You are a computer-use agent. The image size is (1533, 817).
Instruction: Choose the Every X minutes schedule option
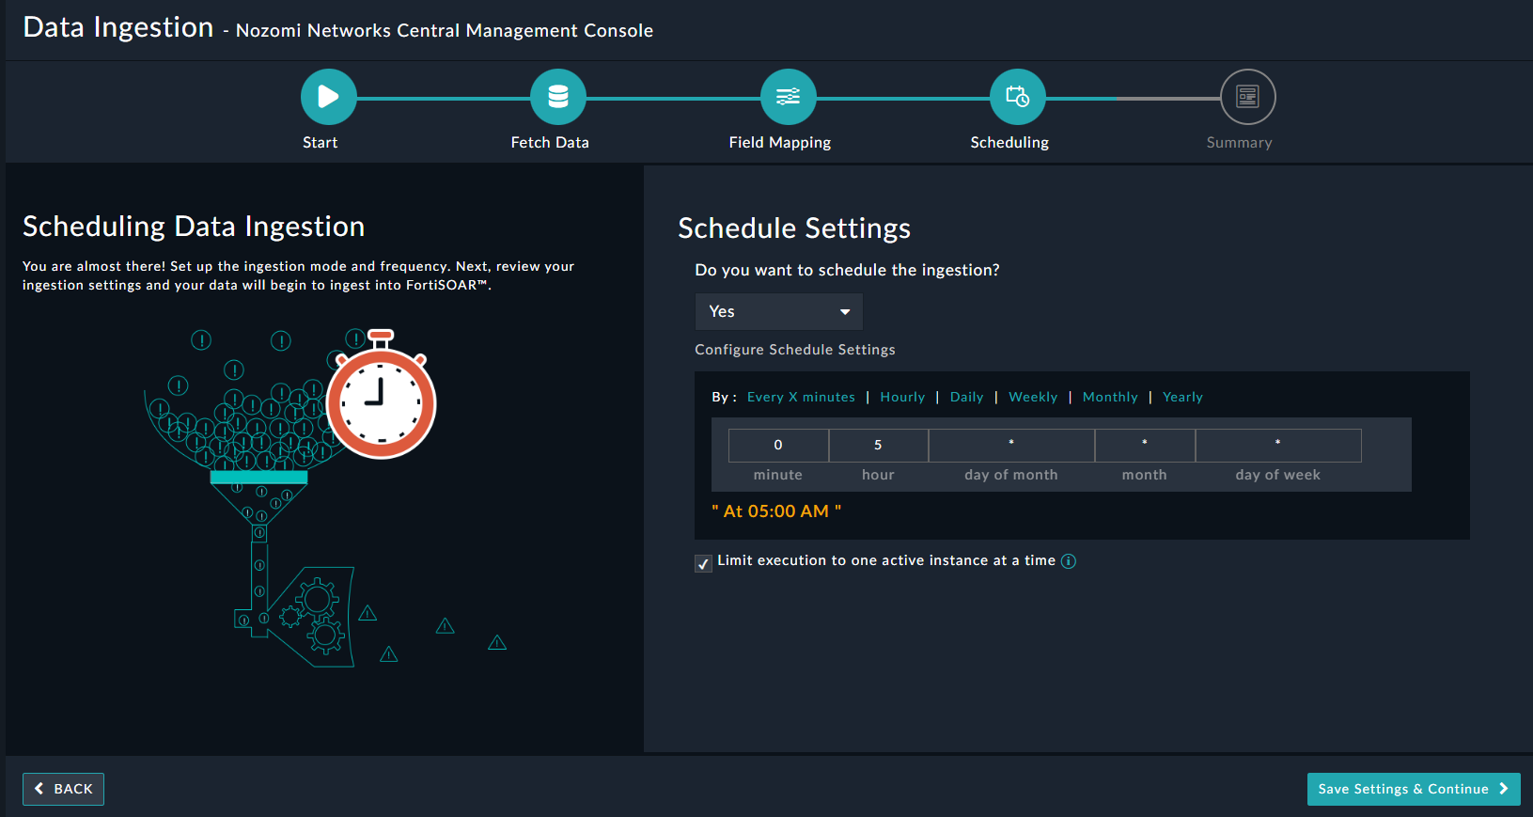pos(801,397)
